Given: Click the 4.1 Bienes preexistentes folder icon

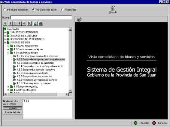Looking at the screenshot, I should tap(11, 46).
